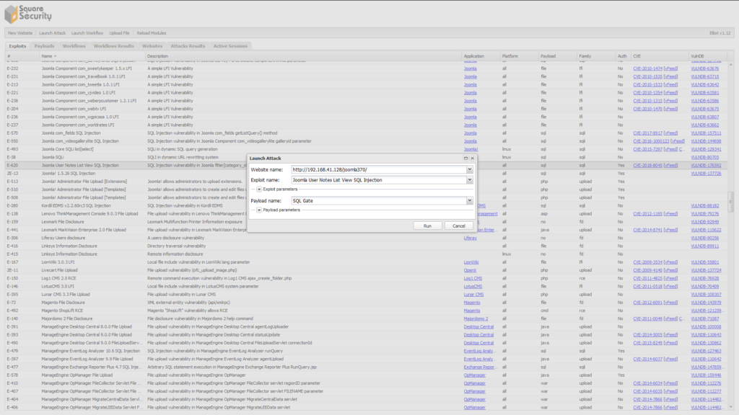Click the Cancel button

coord(458,226)
